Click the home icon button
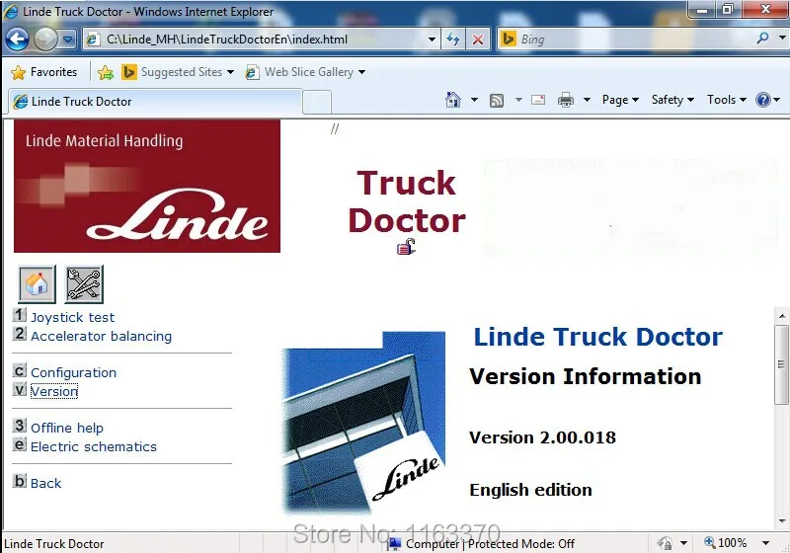 pos(37,284)
